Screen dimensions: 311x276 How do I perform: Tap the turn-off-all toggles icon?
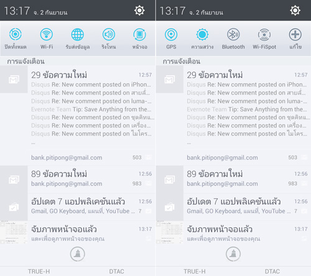pos(16,34)
